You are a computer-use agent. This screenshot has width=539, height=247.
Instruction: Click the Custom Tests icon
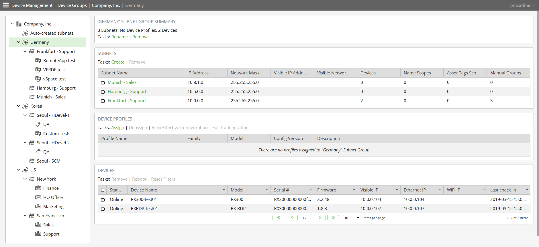coord(38,134)
